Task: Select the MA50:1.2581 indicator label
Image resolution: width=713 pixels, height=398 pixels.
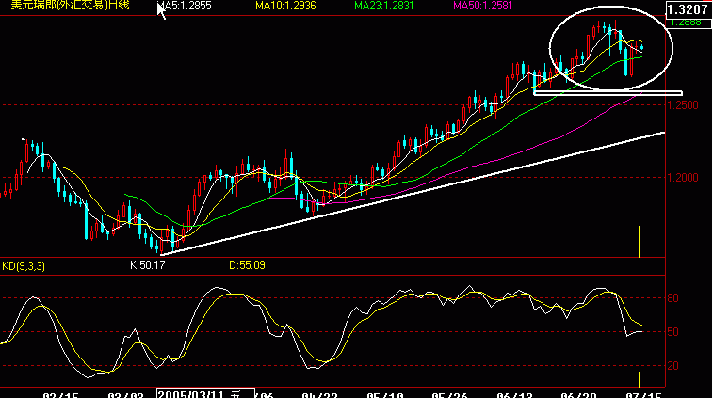Action: click(x=483, y=6)
